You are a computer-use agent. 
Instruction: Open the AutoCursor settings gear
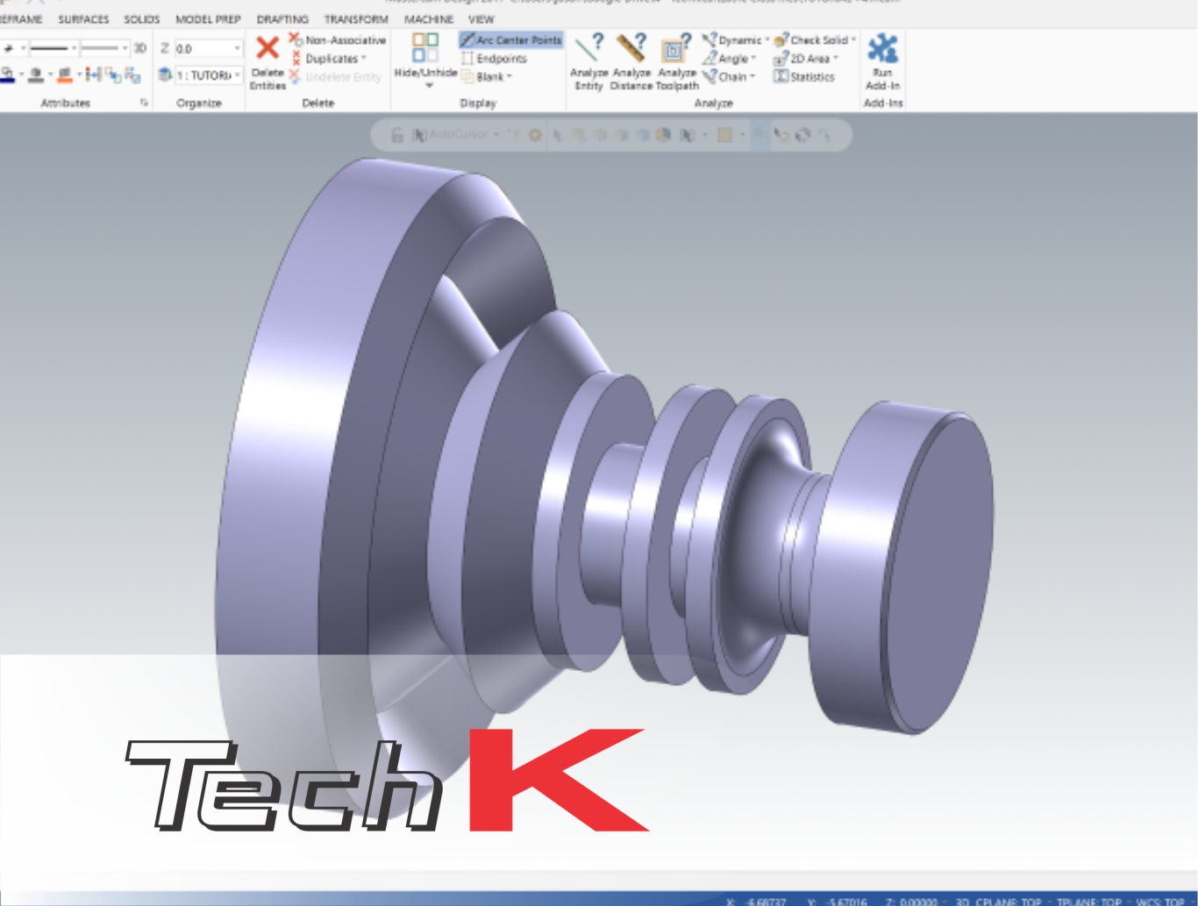[534, 135]
